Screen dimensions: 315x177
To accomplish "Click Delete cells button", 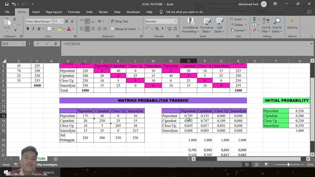I will pyautogui.click(x=238, y=25).
